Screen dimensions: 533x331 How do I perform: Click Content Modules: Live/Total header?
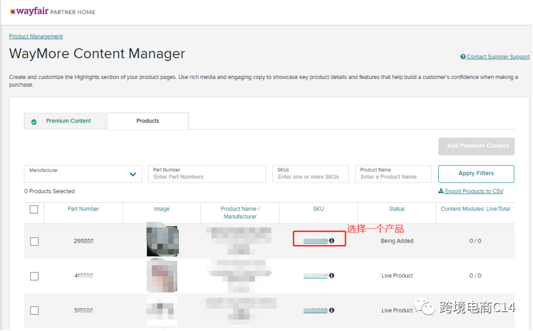pyautogui.click(x=475, y=209)
